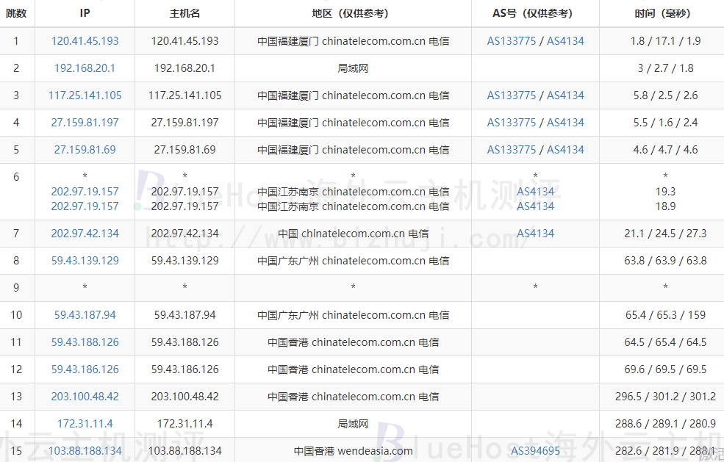This screenshot has width=724, height=462.
Task: Open AS4134 link in hop 7 row
Action: [x=536, y=234]
